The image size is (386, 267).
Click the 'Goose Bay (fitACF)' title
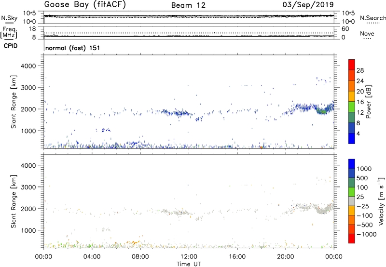(85, 5)
